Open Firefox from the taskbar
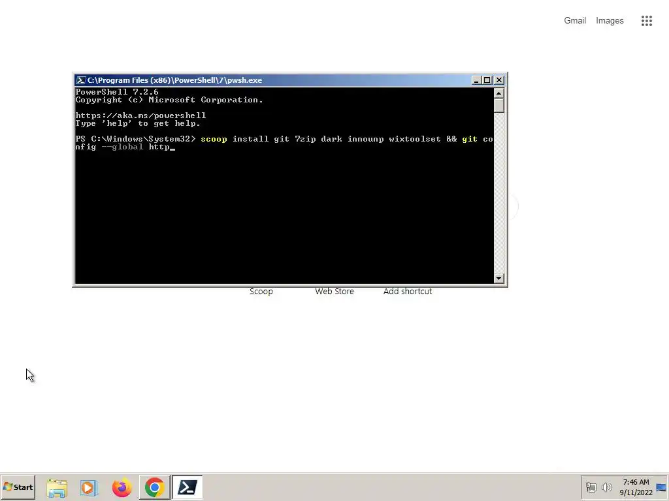669x501 pixels. 122,487
